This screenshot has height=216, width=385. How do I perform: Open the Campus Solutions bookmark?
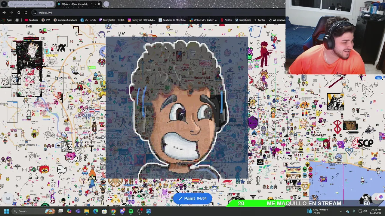tap(65, 20)
